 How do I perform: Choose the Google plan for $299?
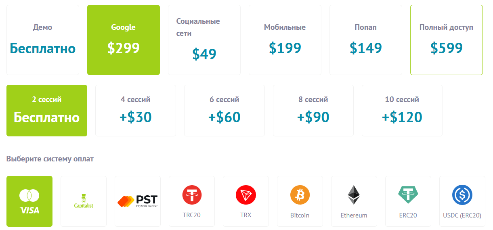pyautogui.click(x=124, y=40)
